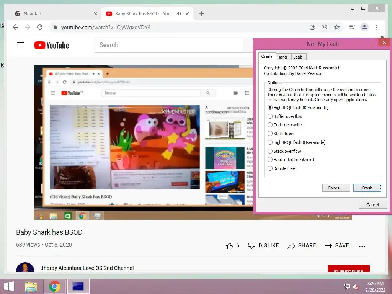
Task: Click the video player area
Action: click(x=143, y=142)
